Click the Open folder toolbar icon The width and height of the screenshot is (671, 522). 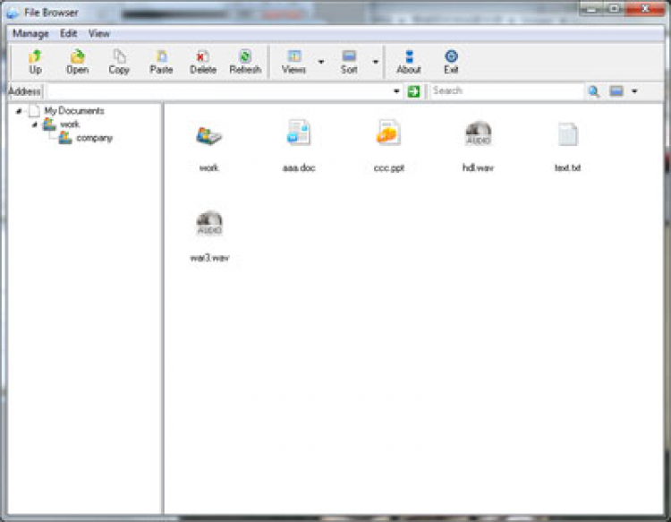point(78,56)
